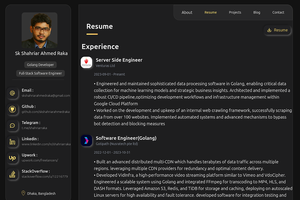This screenshot has width=300, height=200.
Task: Click the Venturas company logo
Action: click(86, 62)
